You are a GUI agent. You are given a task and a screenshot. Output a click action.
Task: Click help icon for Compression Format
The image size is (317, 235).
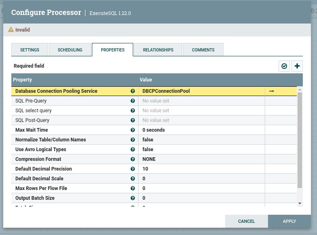[133, 159]
